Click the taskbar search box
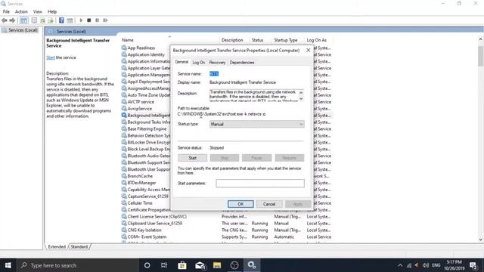This screenshot has height=272, width=484. point(77,265)
